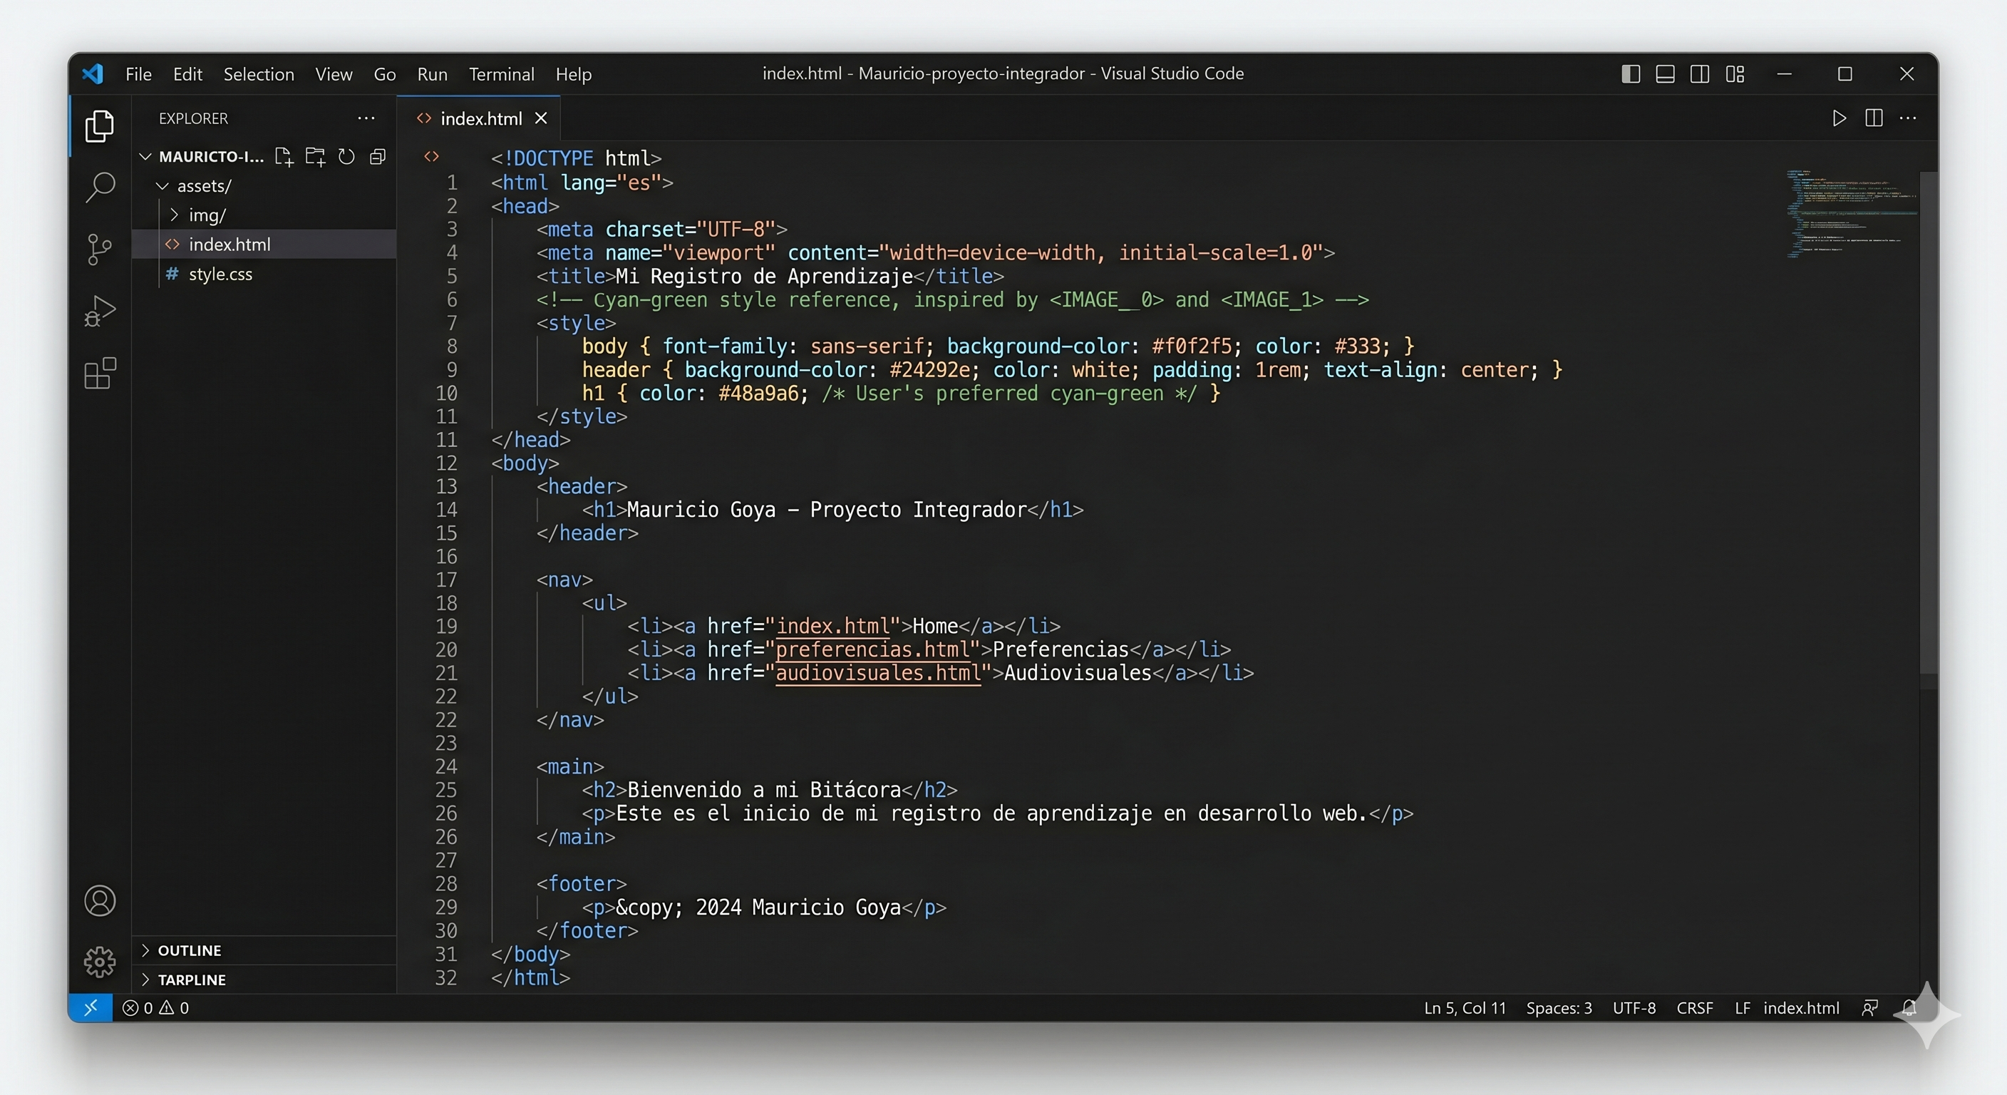Collapse the assets/ folder
The width and height of the screenshot is (2007, 1095).
pyautogui.click(x=162, y=186)
